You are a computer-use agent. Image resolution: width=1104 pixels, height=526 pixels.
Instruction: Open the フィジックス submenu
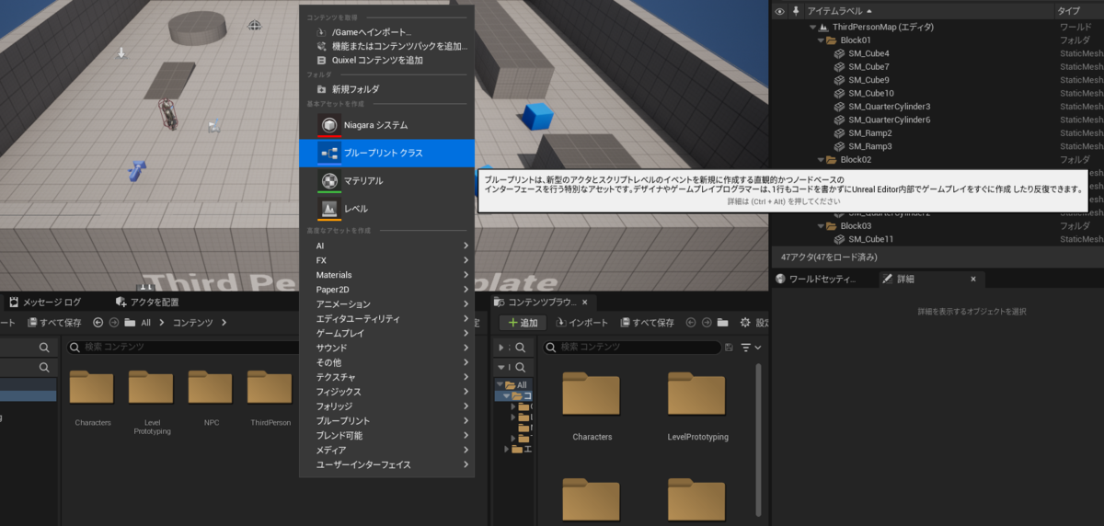click(386, 392)
